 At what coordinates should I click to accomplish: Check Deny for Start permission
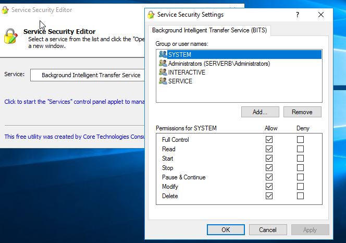(x=300, y=159)
